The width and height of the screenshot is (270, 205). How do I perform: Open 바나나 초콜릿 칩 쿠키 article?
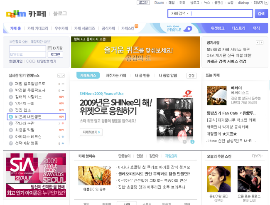pos(154,167)
